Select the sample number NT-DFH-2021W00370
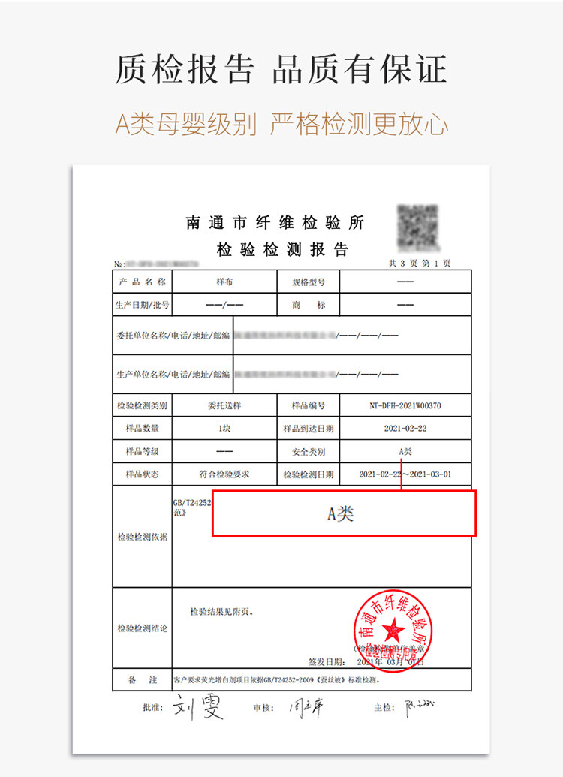 405,405
